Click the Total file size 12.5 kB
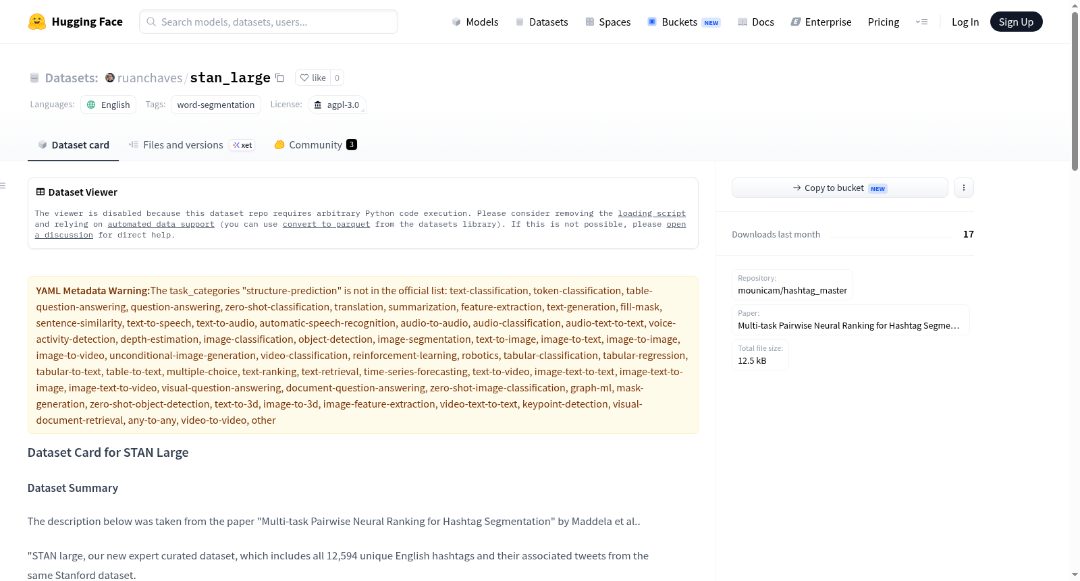The width and height of the screenshot is (1080, 581). (761, 354)
